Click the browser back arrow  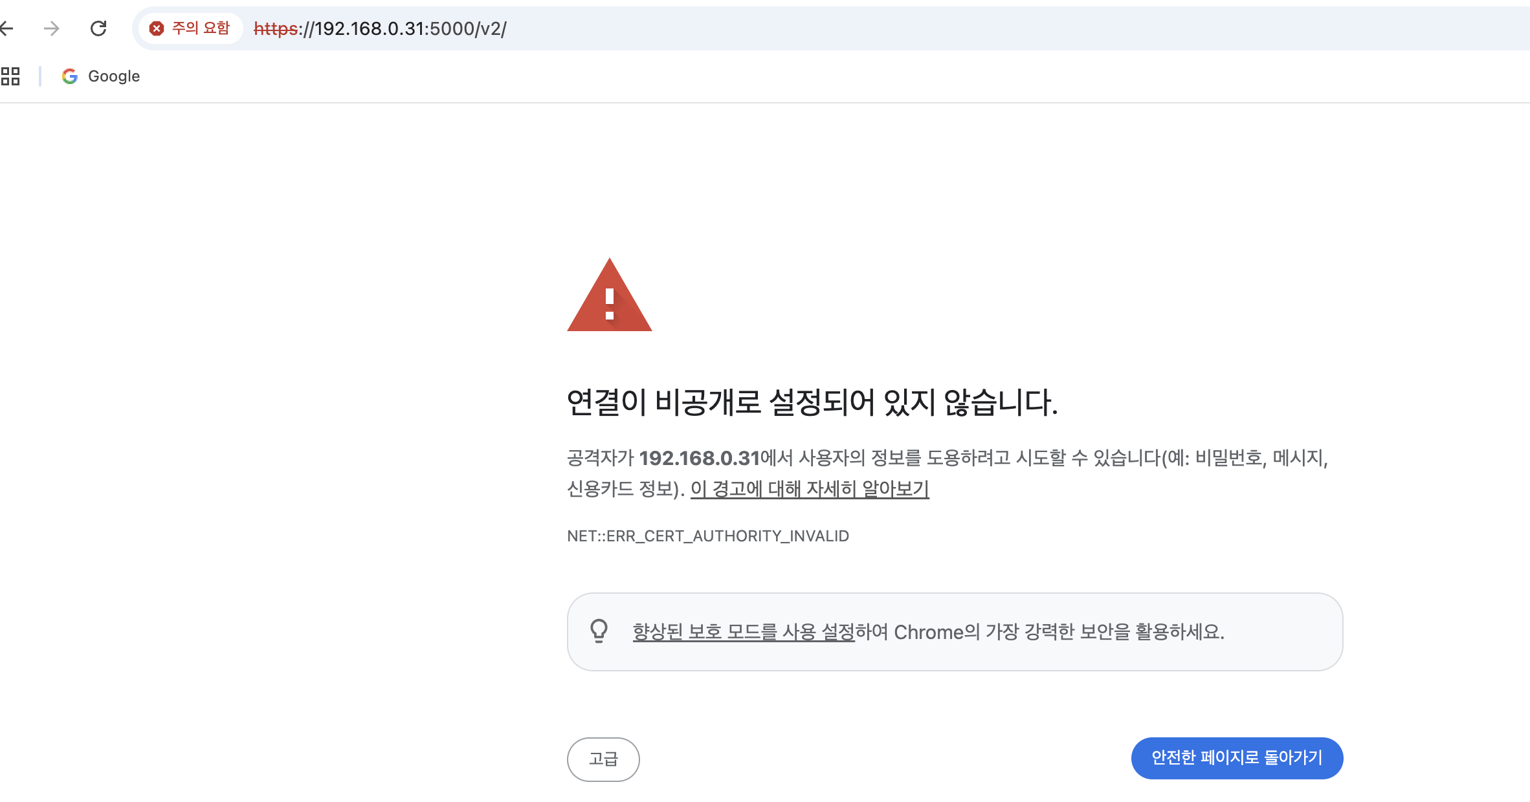pyautogui.click(x=6, y=28)
